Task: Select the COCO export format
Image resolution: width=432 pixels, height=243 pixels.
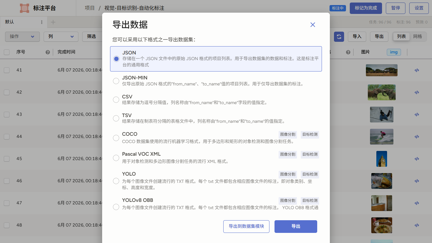Action: [116, 138]
